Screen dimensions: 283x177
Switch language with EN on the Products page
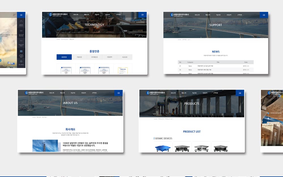(x=240, y=93)
